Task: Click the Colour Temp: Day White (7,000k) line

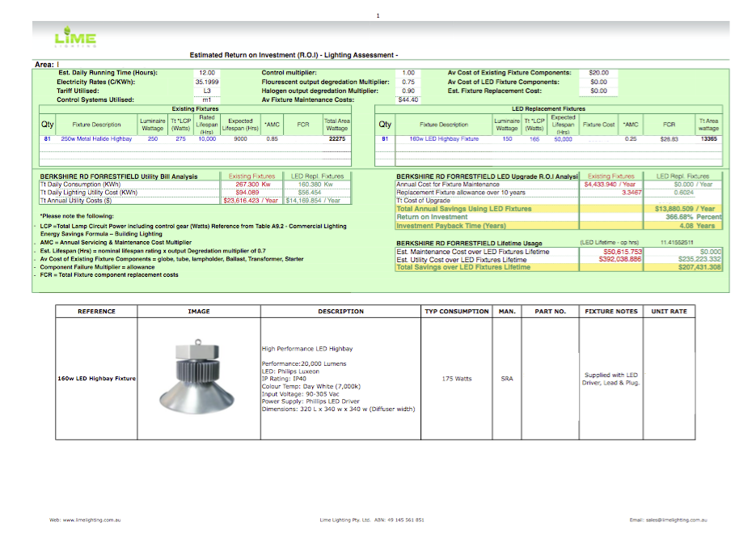Action: click(x=311, y=386)
